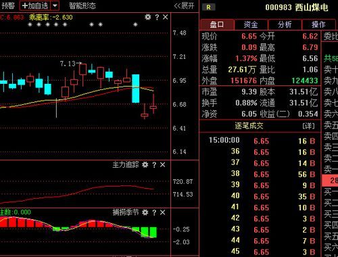This screenshot has height=257, width=338.
Task: Click the <<展开 expand button
Action: tap(184, 5)
